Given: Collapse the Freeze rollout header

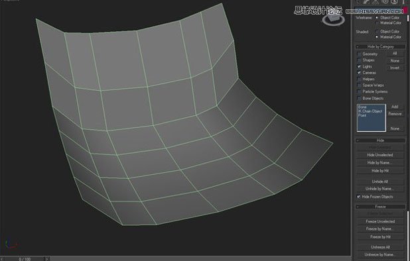Looking at the screenshot, I should pos(380,207).
